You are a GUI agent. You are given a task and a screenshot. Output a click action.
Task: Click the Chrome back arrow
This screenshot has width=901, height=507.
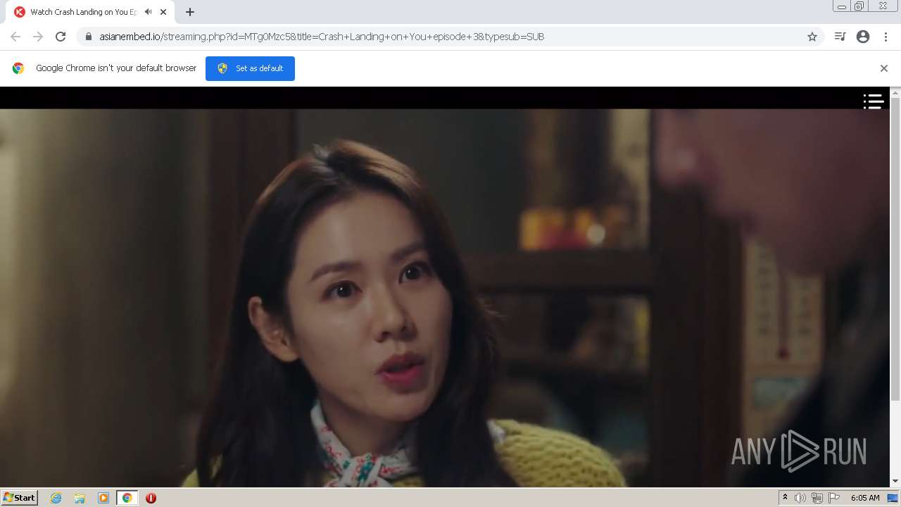pos(15,37)
